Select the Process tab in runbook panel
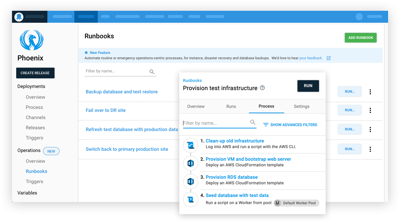400x222 pixels. point(266,106)
